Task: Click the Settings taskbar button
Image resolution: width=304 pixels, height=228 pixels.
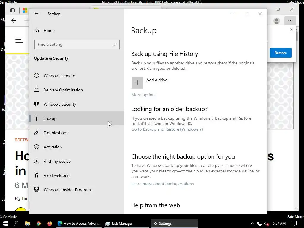Action: 175,223
